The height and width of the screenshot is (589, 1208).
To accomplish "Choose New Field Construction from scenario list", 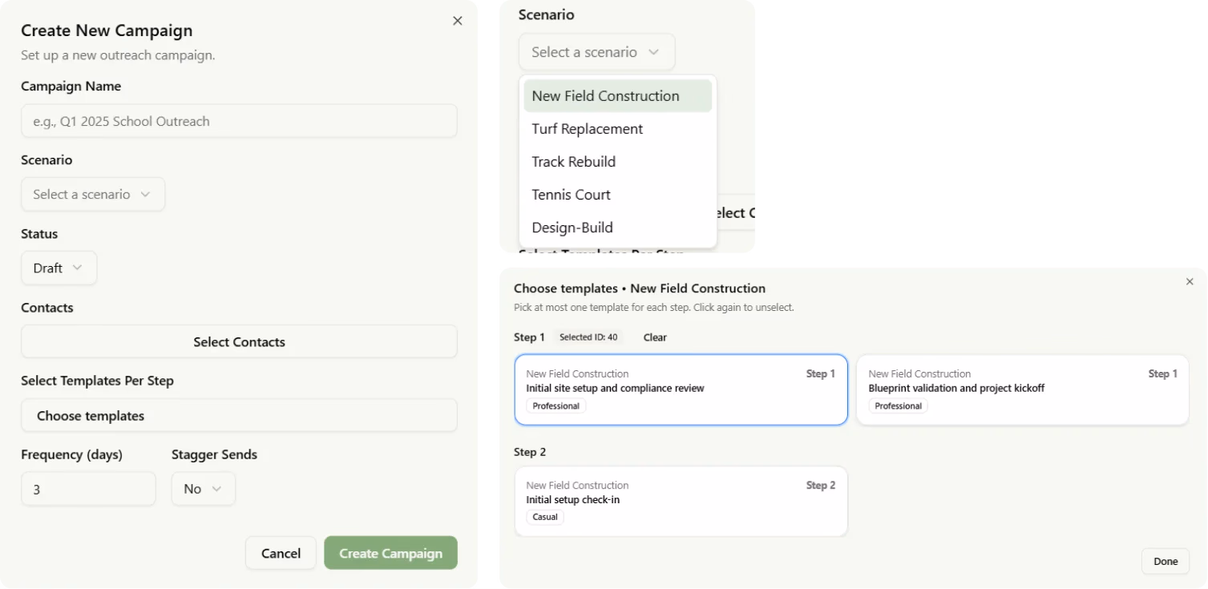I will 617,96.
